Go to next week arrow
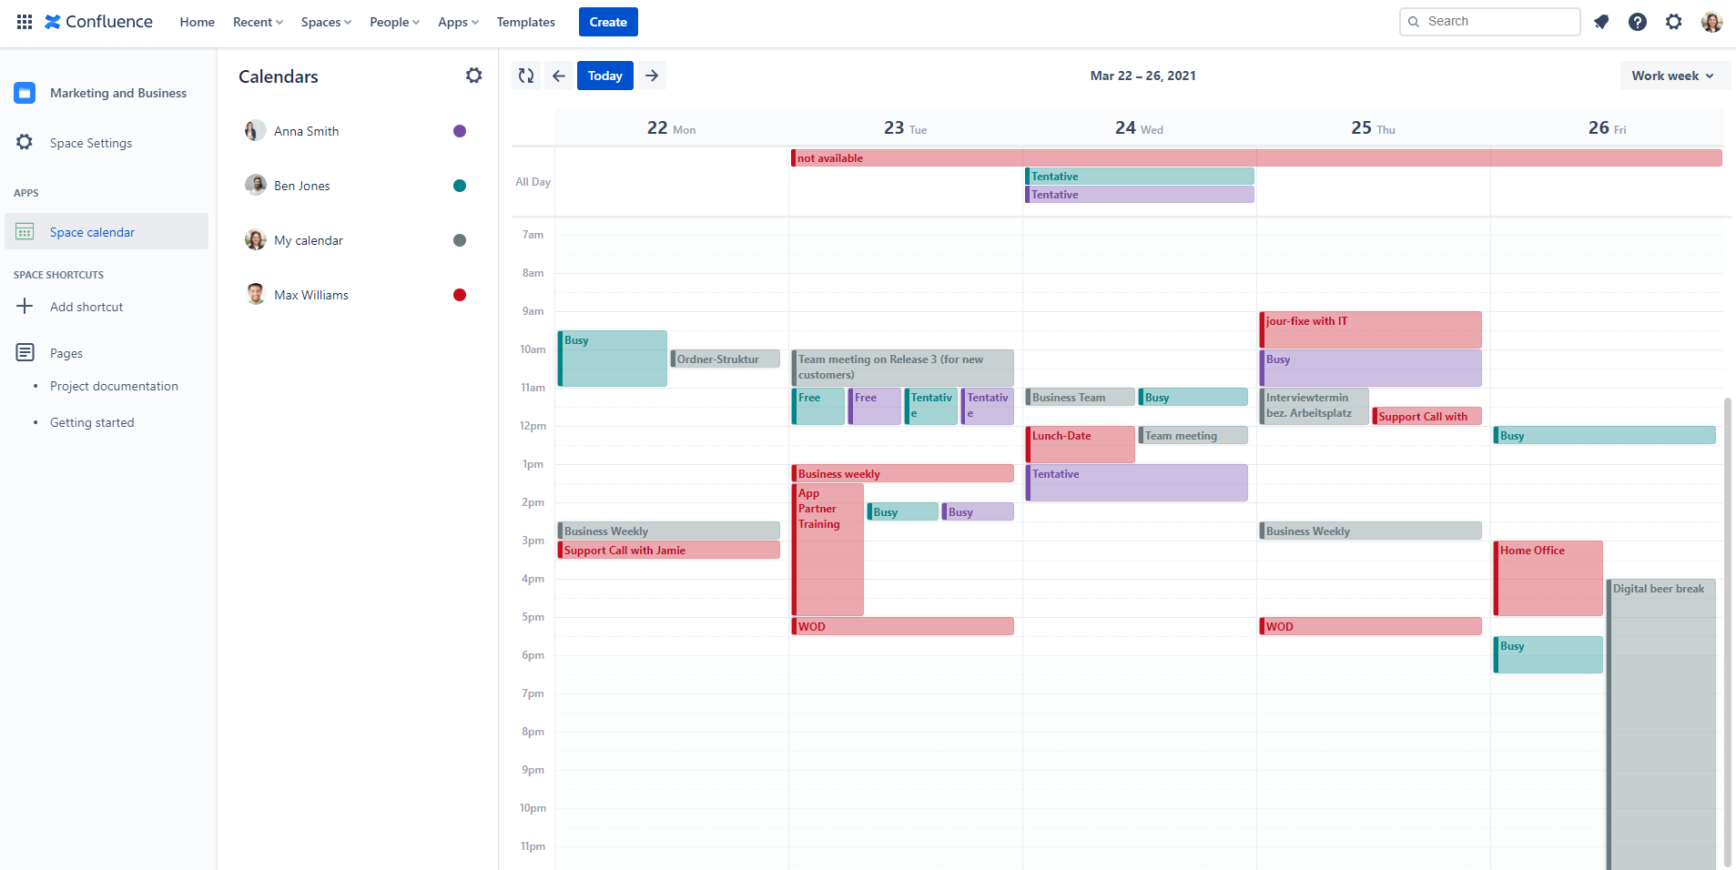The image size is (1736, 870). click(x=652, y=76)
